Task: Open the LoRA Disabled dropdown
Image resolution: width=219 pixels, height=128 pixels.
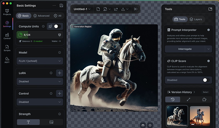Action: pyautogui.click(x=40, y=82)
